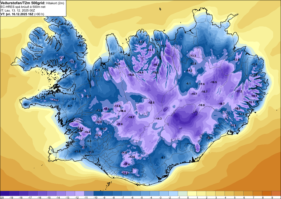Click the -6.1 temperature value
The height and width of the screenshot is (199, 281).
[188, 84]
